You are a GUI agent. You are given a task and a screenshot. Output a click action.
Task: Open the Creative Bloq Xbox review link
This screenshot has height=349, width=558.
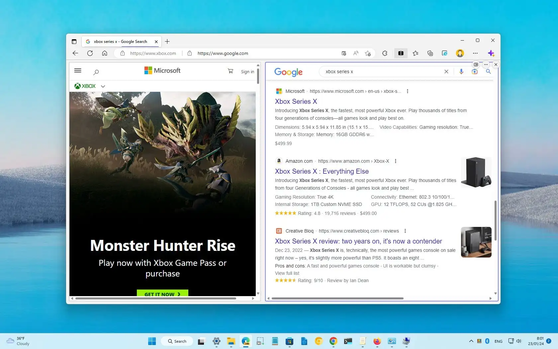tap(358, 241)
